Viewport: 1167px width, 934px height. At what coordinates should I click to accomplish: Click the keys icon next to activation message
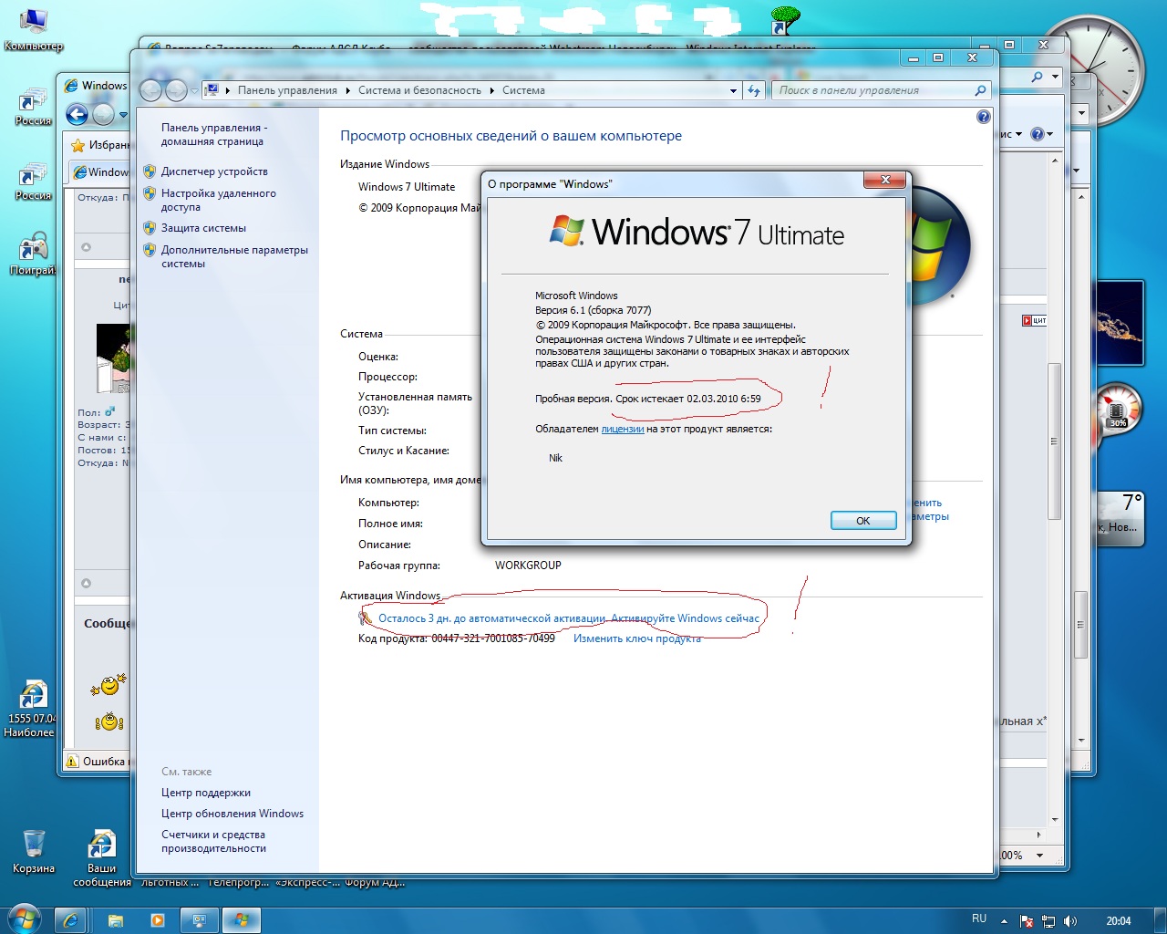(366, 618)
